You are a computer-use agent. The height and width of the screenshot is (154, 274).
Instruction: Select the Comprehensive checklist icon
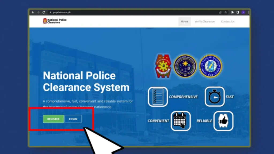(x=158, y=97)
